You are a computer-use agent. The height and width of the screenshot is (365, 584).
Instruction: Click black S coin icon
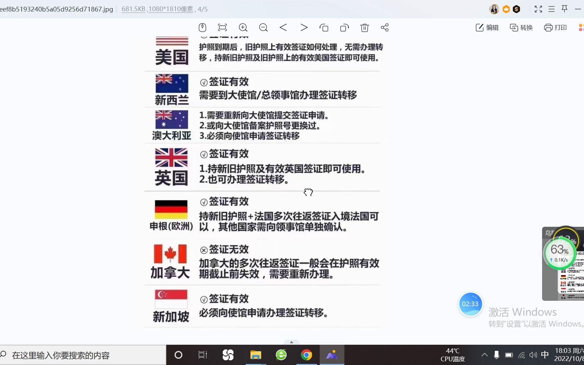pyautogui.click(x=516, y=9)
